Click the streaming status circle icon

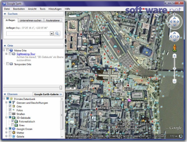(181, 136)
